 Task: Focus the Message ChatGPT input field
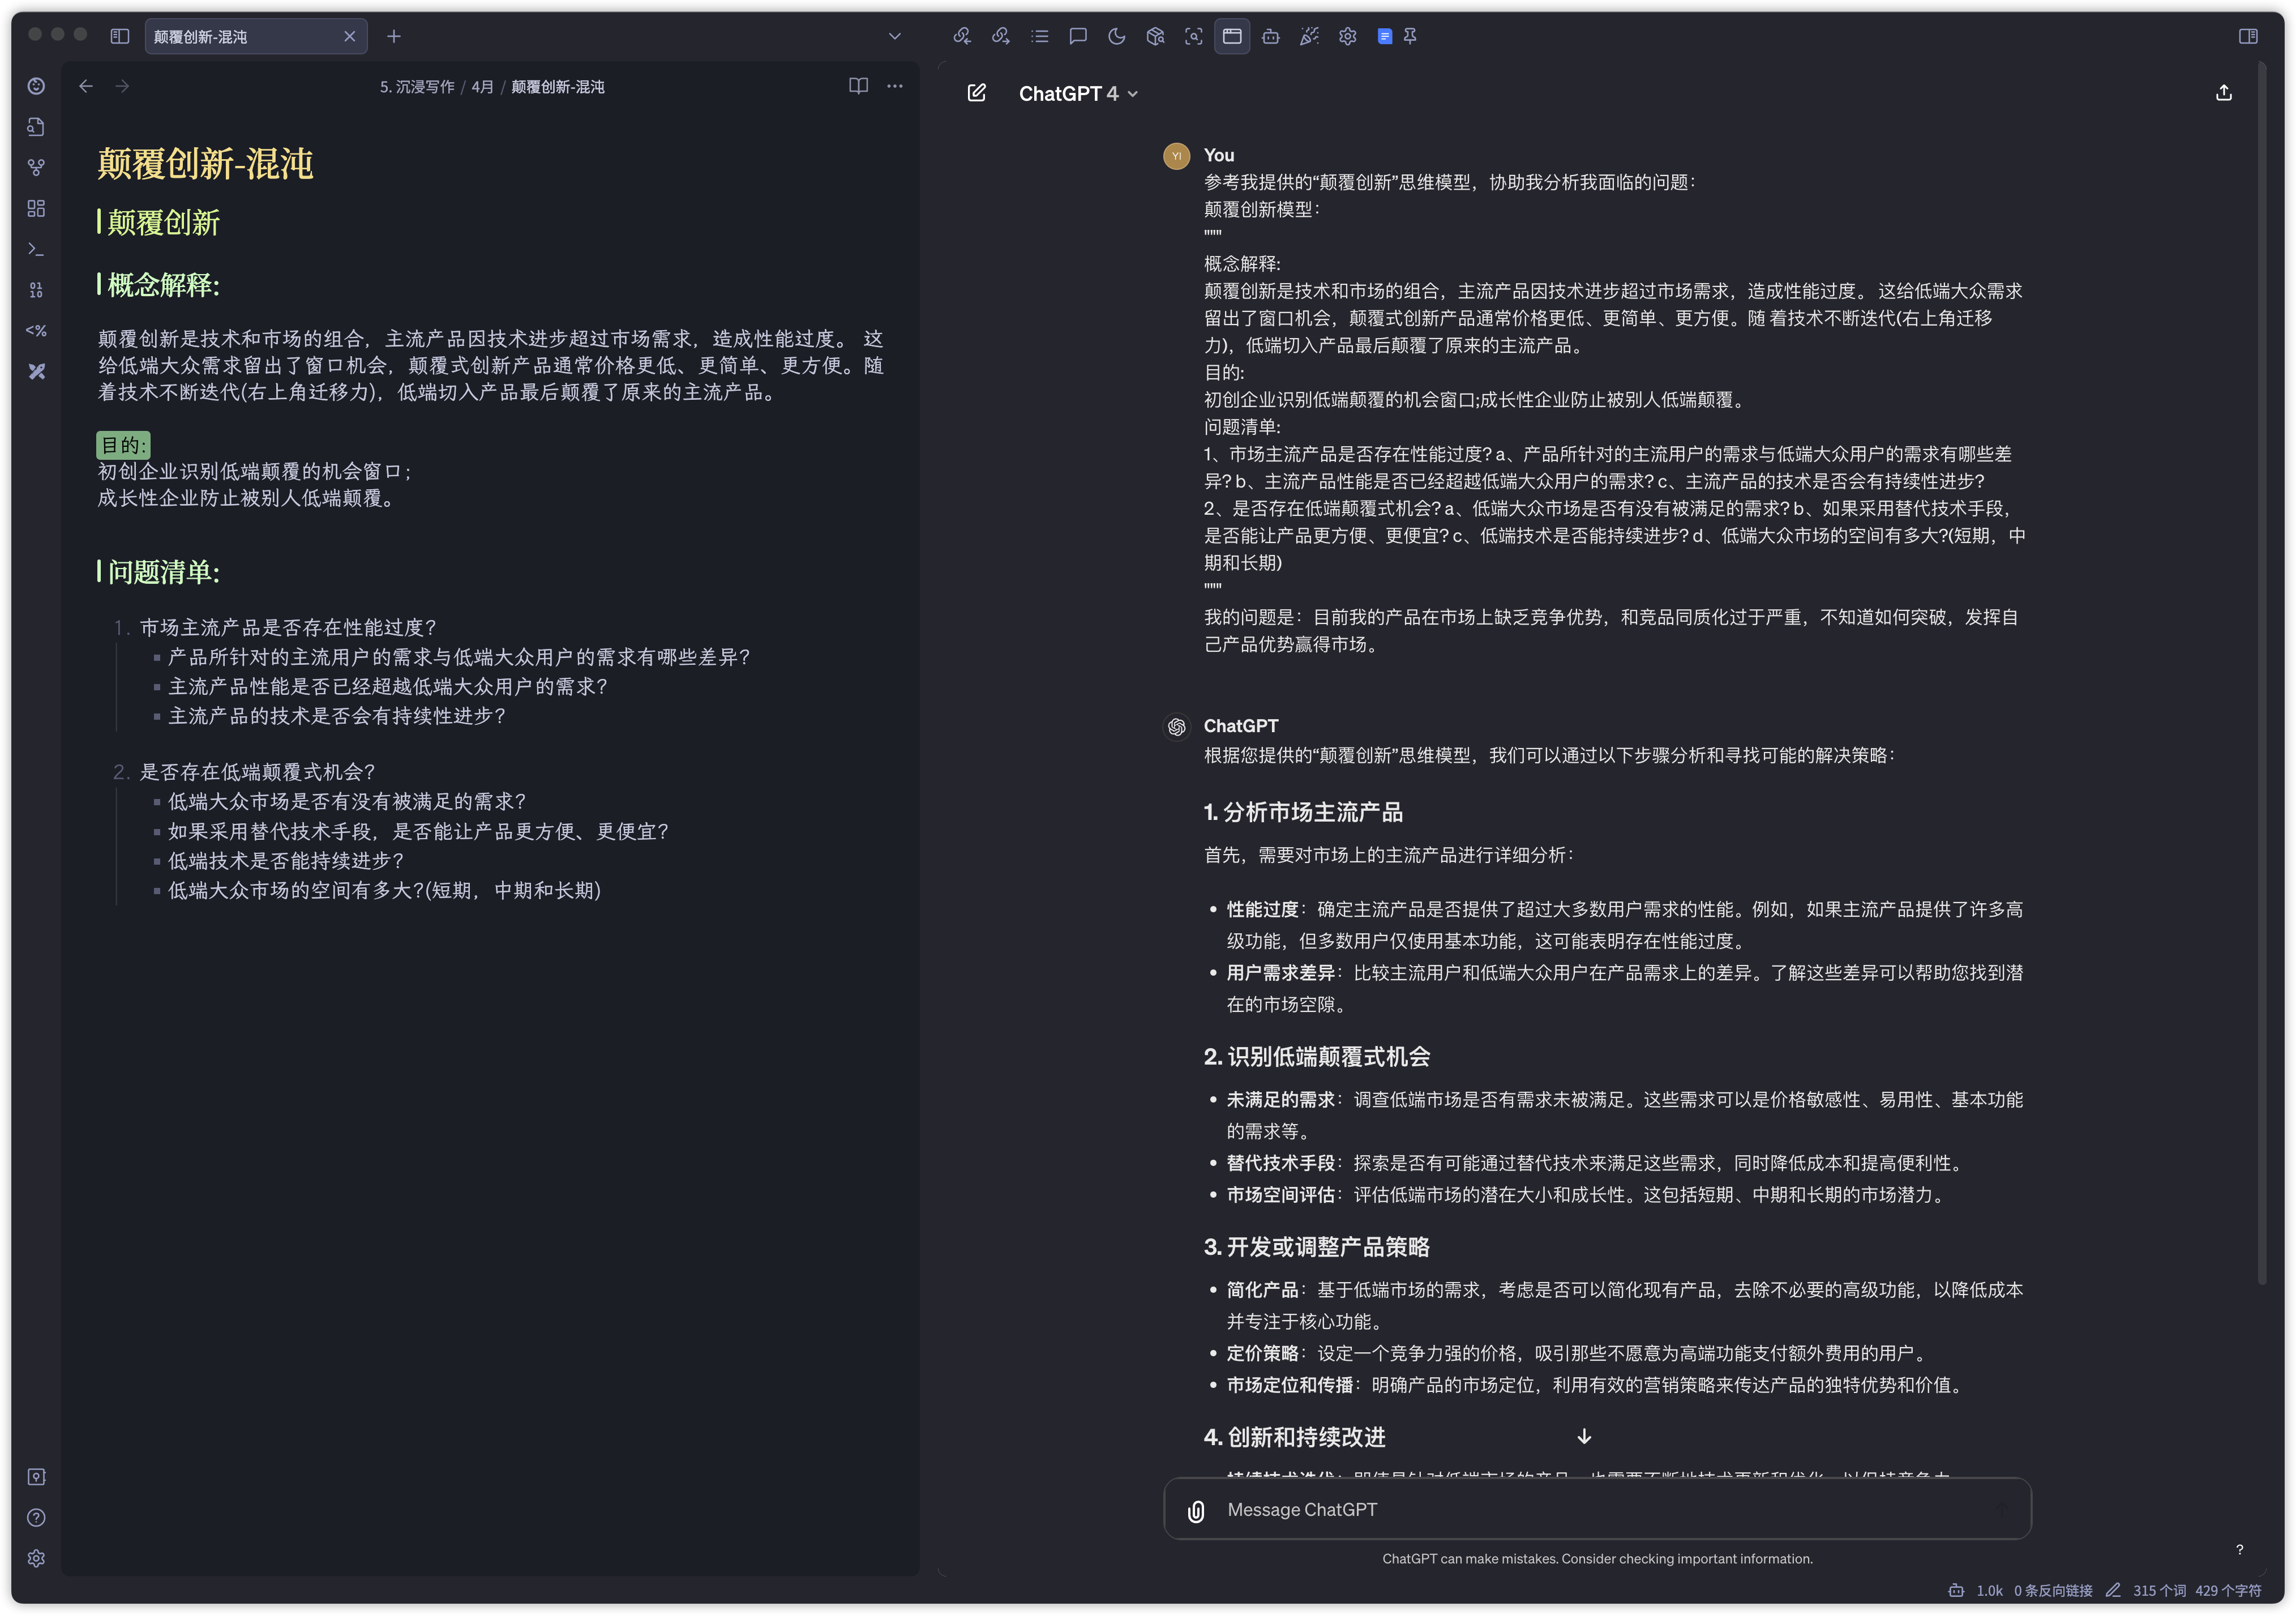1600,1509
